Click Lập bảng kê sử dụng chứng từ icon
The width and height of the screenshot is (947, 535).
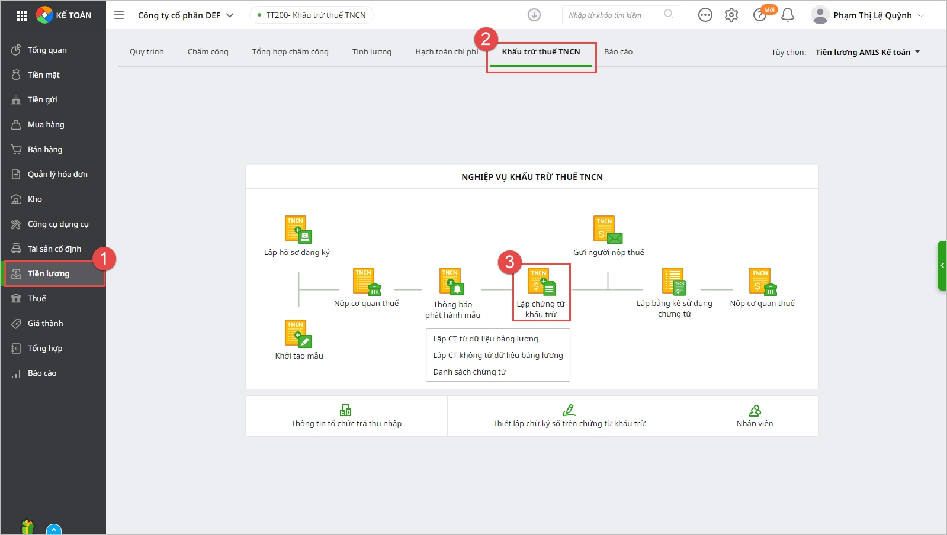[674, 281]
